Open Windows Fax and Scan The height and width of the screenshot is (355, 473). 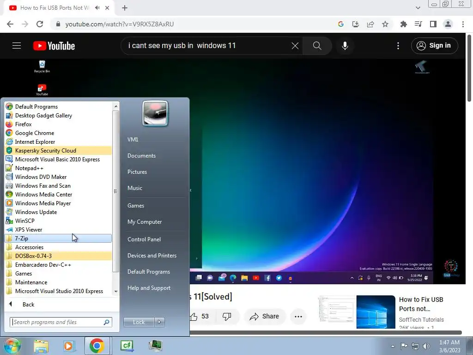58,186
